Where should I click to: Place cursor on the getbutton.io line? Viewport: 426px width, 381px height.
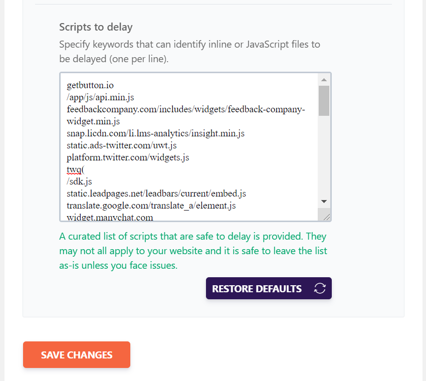pyautogui.click(x=90, y=85)
